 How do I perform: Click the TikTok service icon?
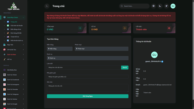coord(5,75)
